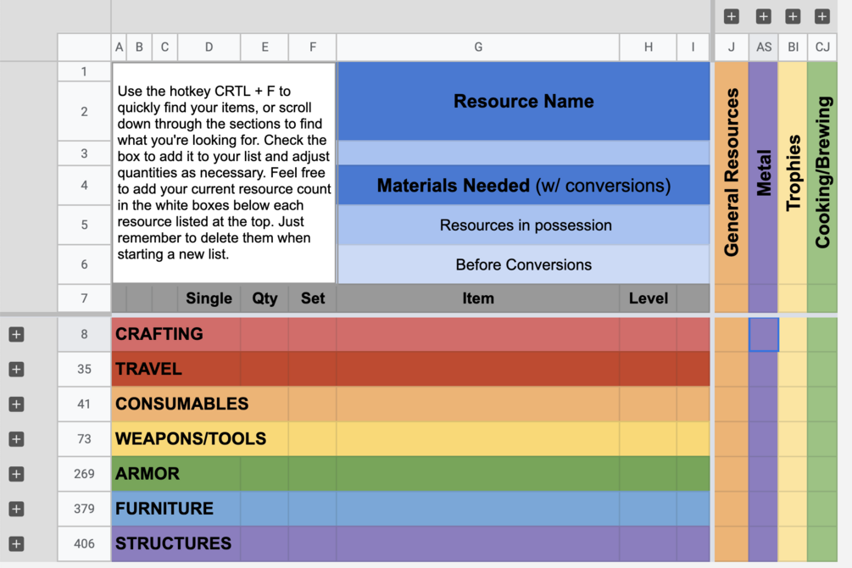Expand column group above General Resources
The width and height of the screenshot is (852, 568).
(732, 16)
